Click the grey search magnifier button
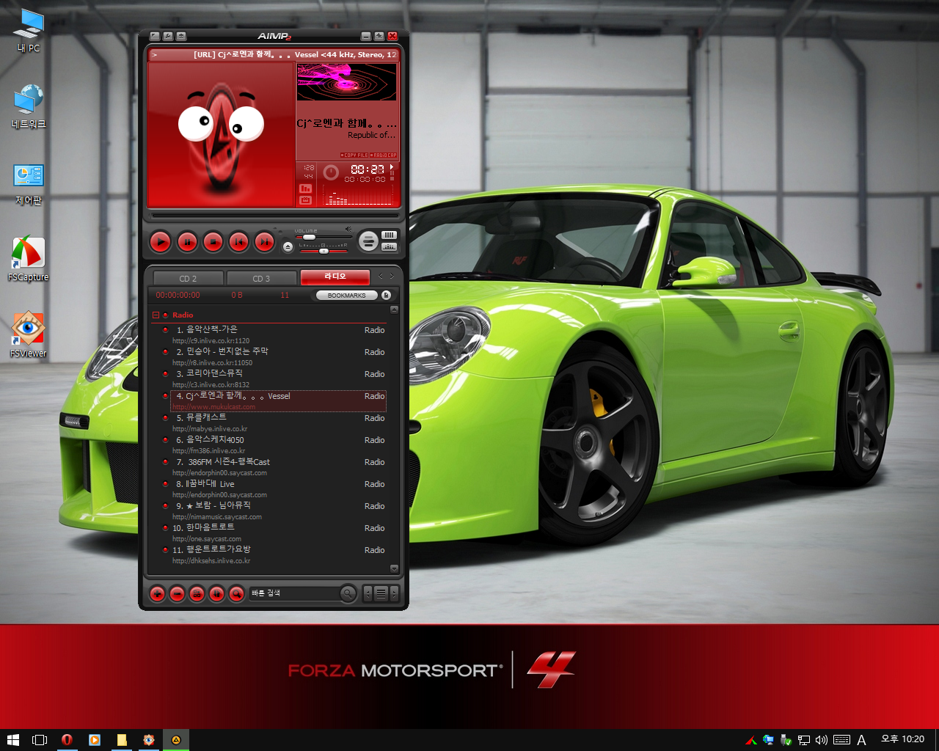 348,593
